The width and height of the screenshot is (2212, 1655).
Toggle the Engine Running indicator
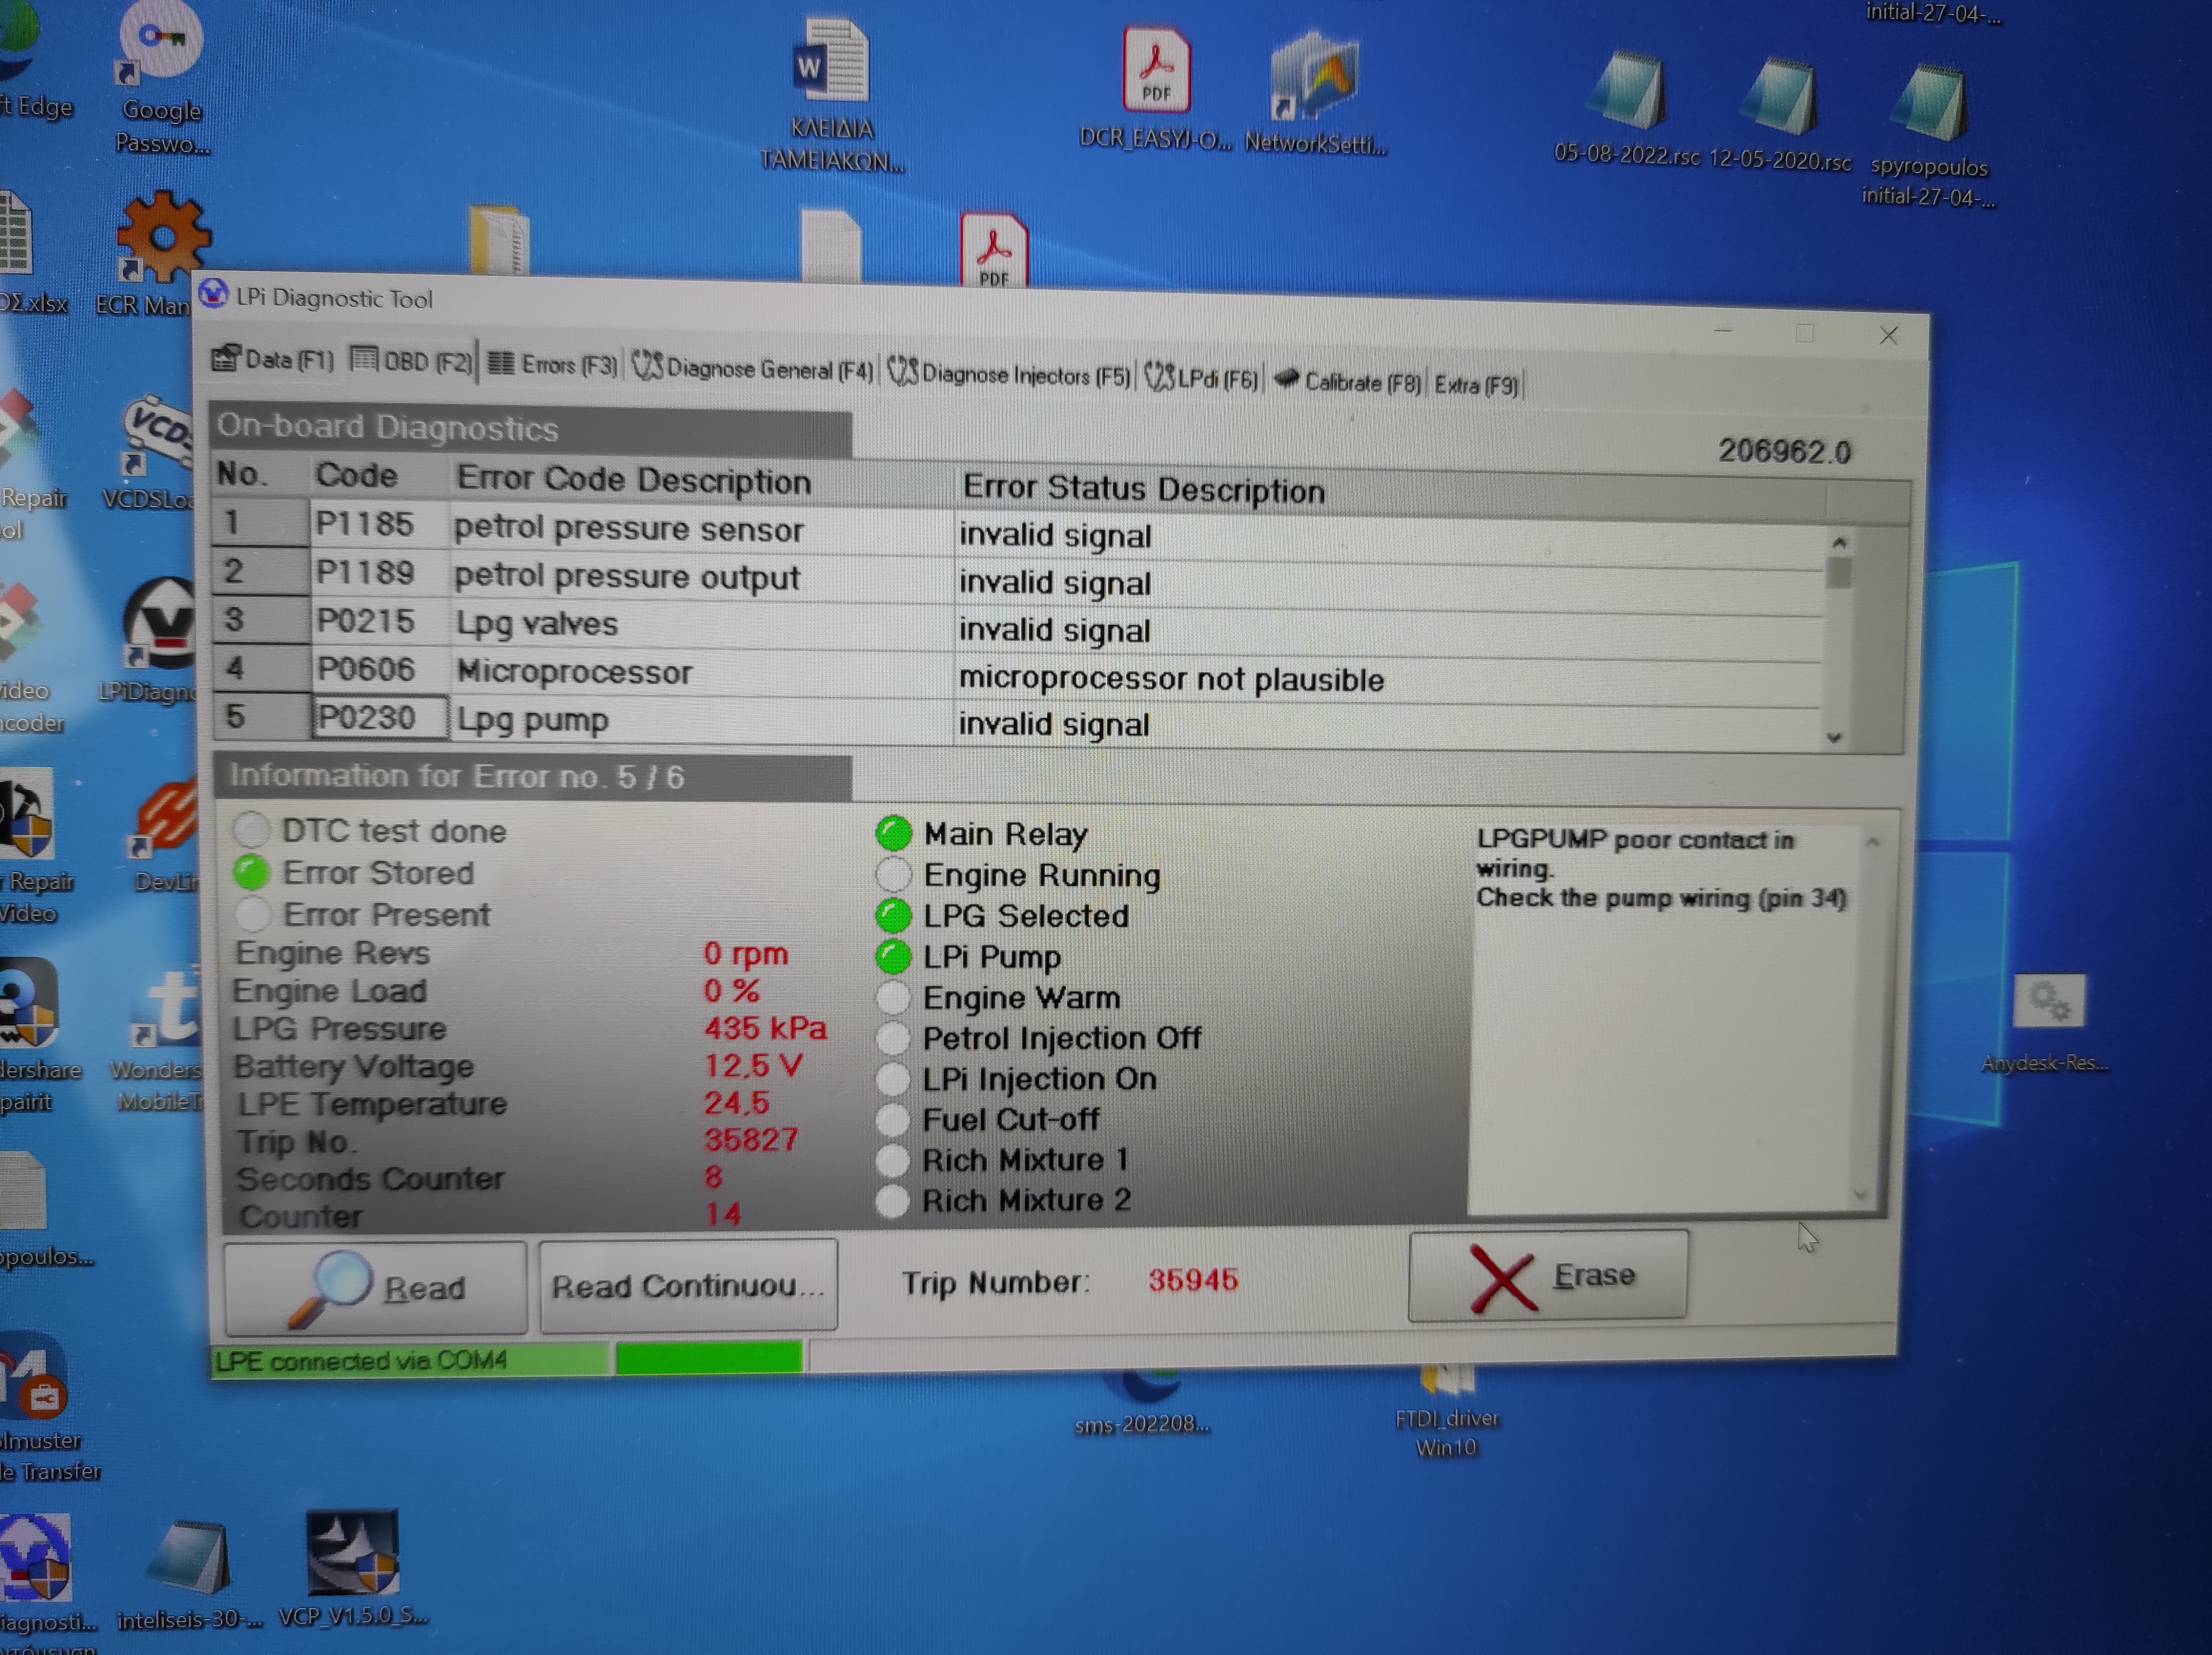pyautogui.click(x=893, y=874)
